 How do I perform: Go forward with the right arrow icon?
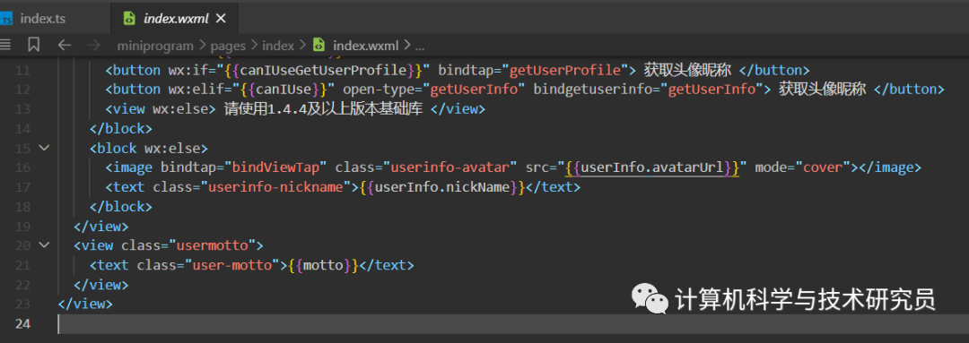(x=93, y=45)
